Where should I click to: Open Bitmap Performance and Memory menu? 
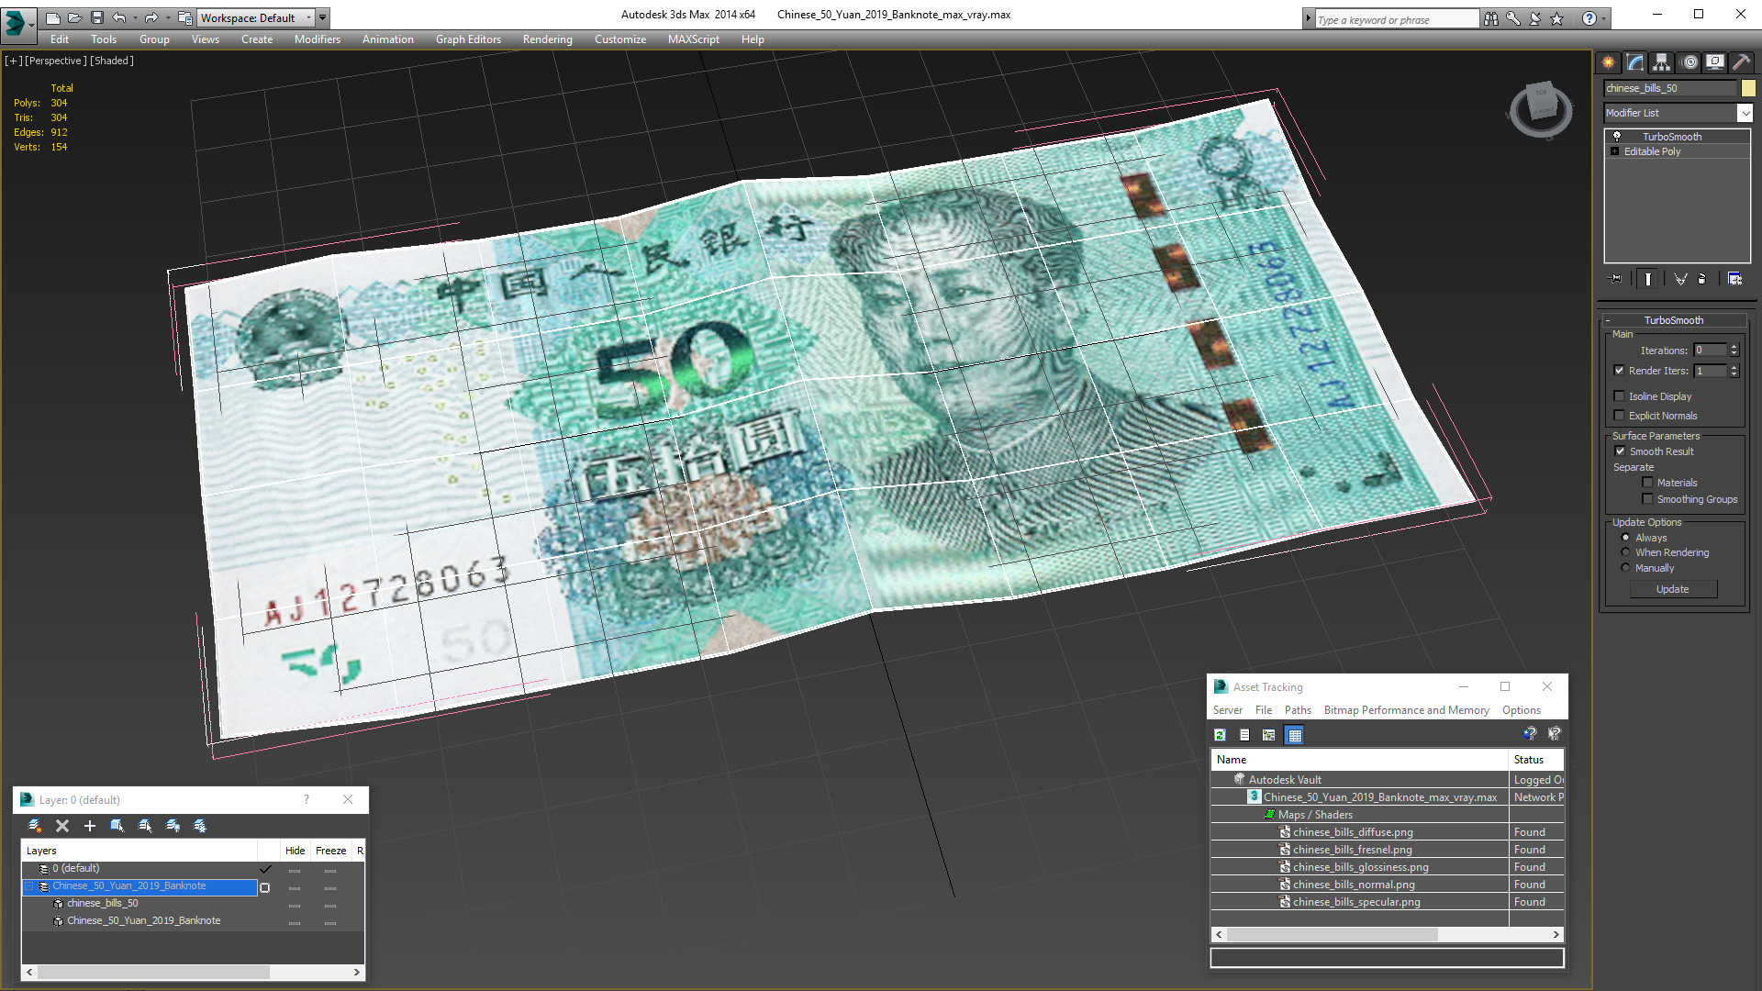1406,710
